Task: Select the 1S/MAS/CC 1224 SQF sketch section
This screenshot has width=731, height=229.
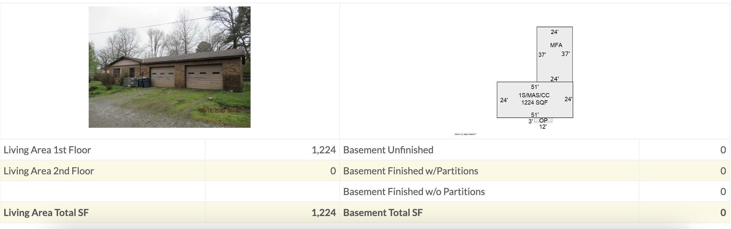Action: pos(535,100)
